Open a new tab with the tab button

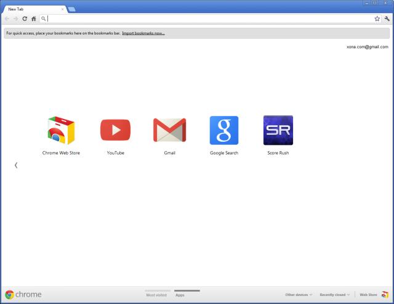[x=72, y=9]
